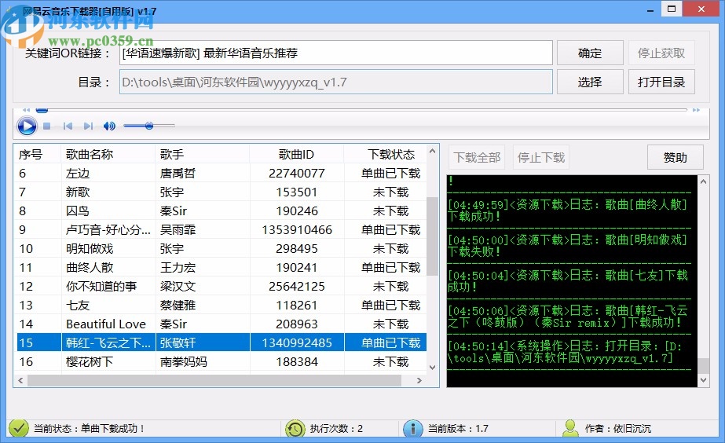Minimize the downloader window
Image resolution: width=725 pixels, height=443 pixels.
point(650,9)
